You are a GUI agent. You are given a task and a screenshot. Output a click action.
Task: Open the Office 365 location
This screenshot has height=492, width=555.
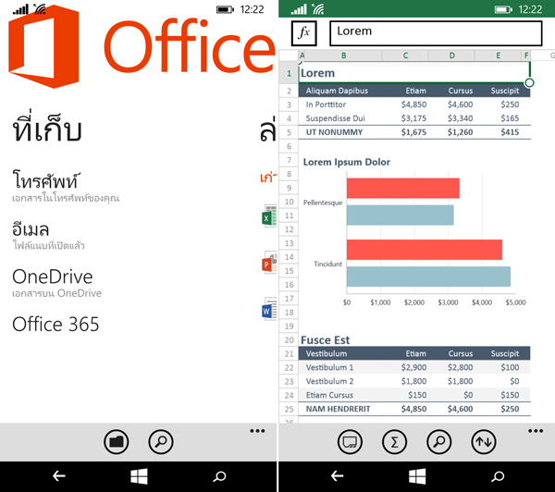55,324
